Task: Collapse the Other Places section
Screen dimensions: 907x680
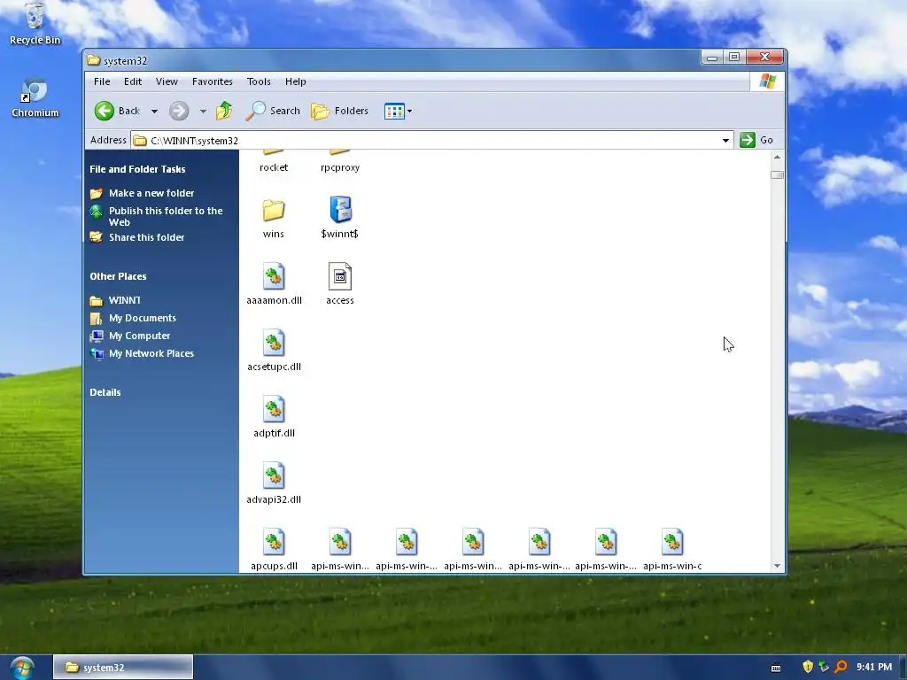Action: coord(118,276)
